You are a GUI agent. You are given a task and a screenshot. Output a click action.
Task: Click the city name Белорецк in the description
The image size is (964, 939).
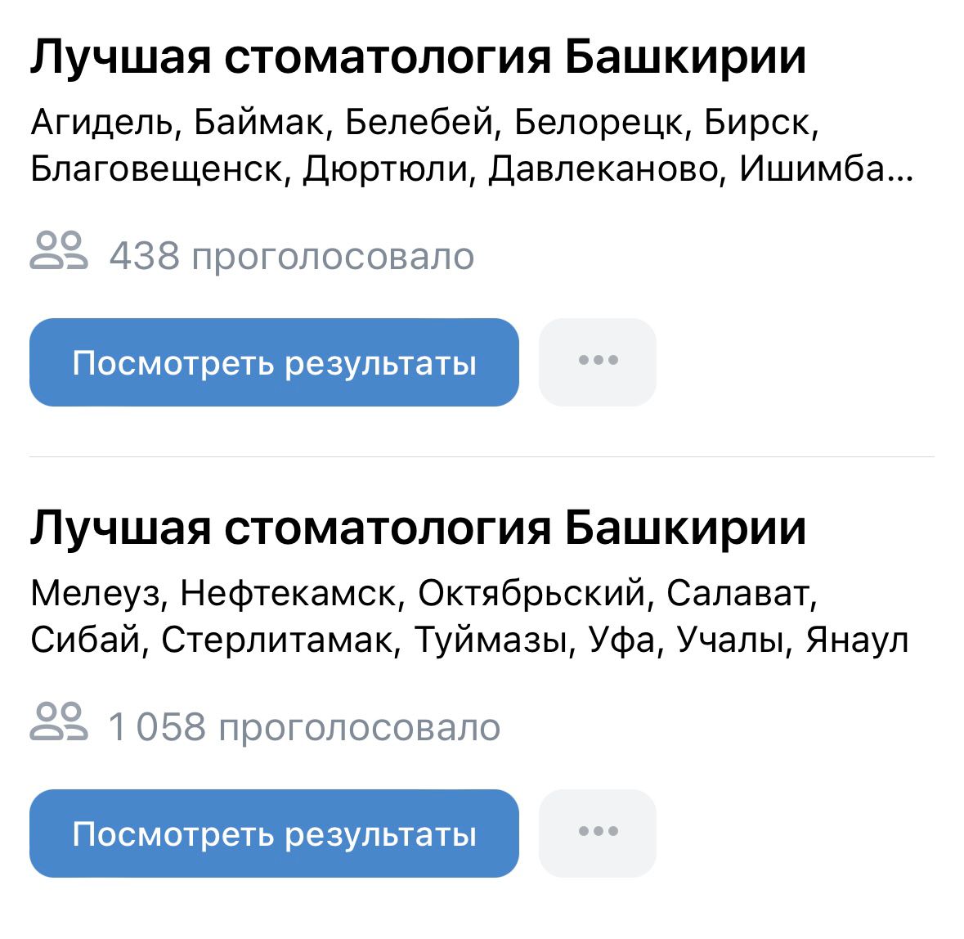pos(598,123)
